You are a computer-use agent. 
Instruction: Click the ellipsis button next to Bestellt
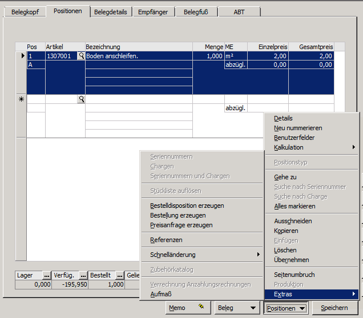tap(120, 275)
